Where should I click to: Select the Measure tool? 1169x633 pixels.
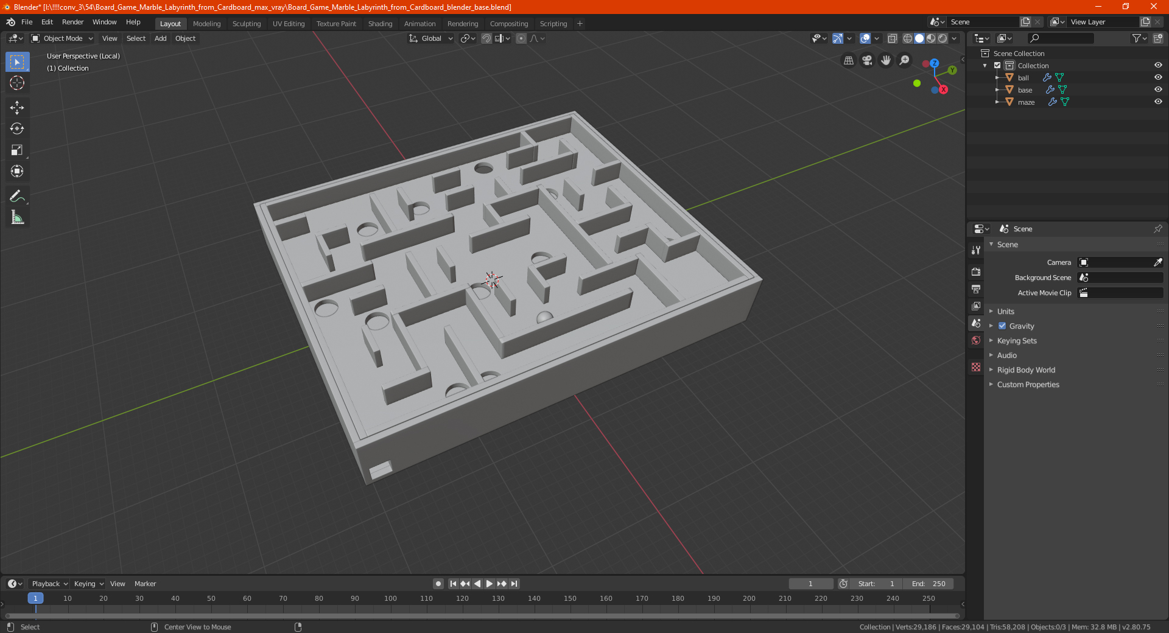17,217
